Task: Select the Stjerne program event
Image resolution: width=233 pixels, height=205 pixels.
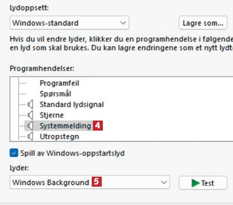Action: pyautogui.click(x=52, y=115)
